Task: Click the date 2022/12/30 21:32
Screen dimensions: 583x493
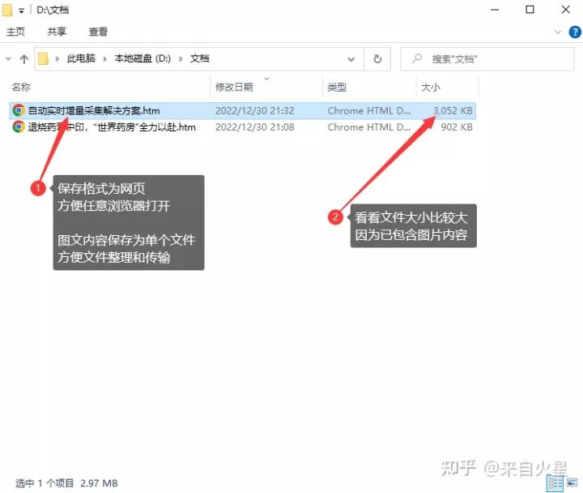Action: (255, 110)
